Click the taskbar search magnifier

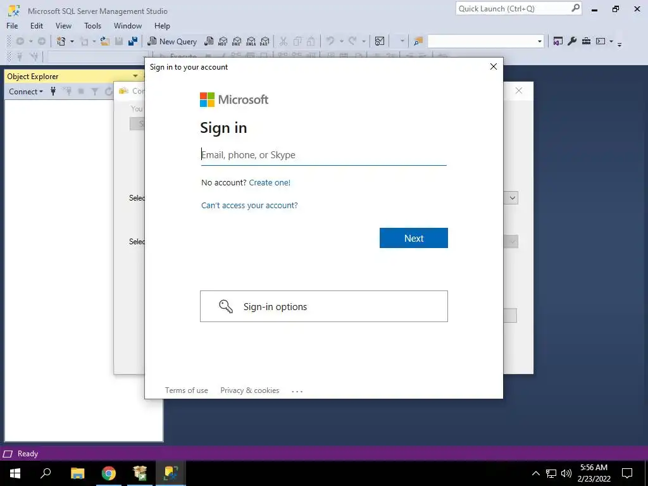tap(46, 473)
